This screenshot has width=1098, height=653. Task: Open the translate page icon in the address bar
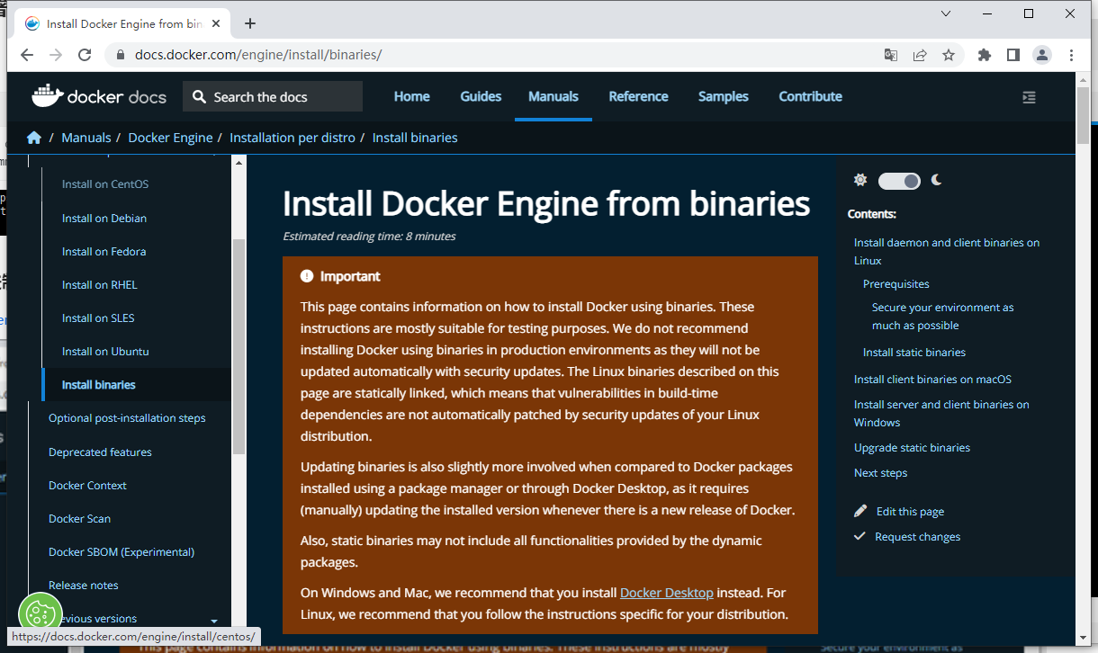(891, 55)
